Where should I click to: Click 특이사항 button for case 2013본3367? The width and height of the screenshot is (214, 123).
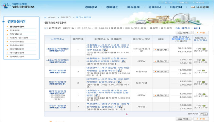pos(161,95)
